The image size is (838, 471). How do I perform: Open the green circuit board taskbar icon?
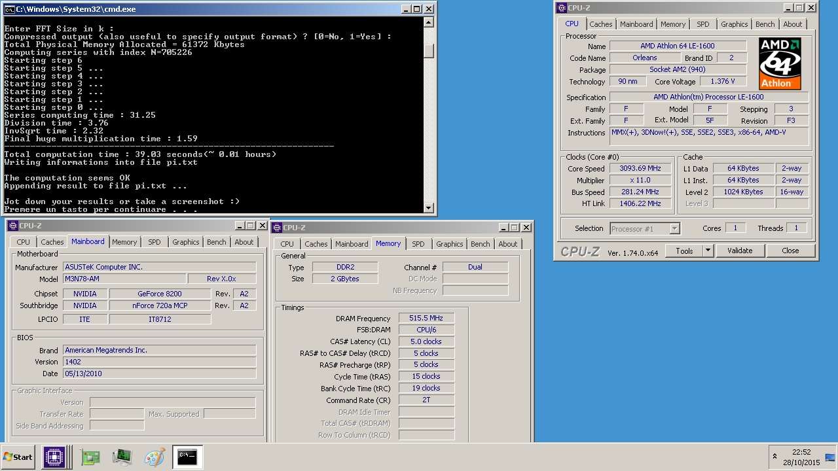click(x=90, y=457)
